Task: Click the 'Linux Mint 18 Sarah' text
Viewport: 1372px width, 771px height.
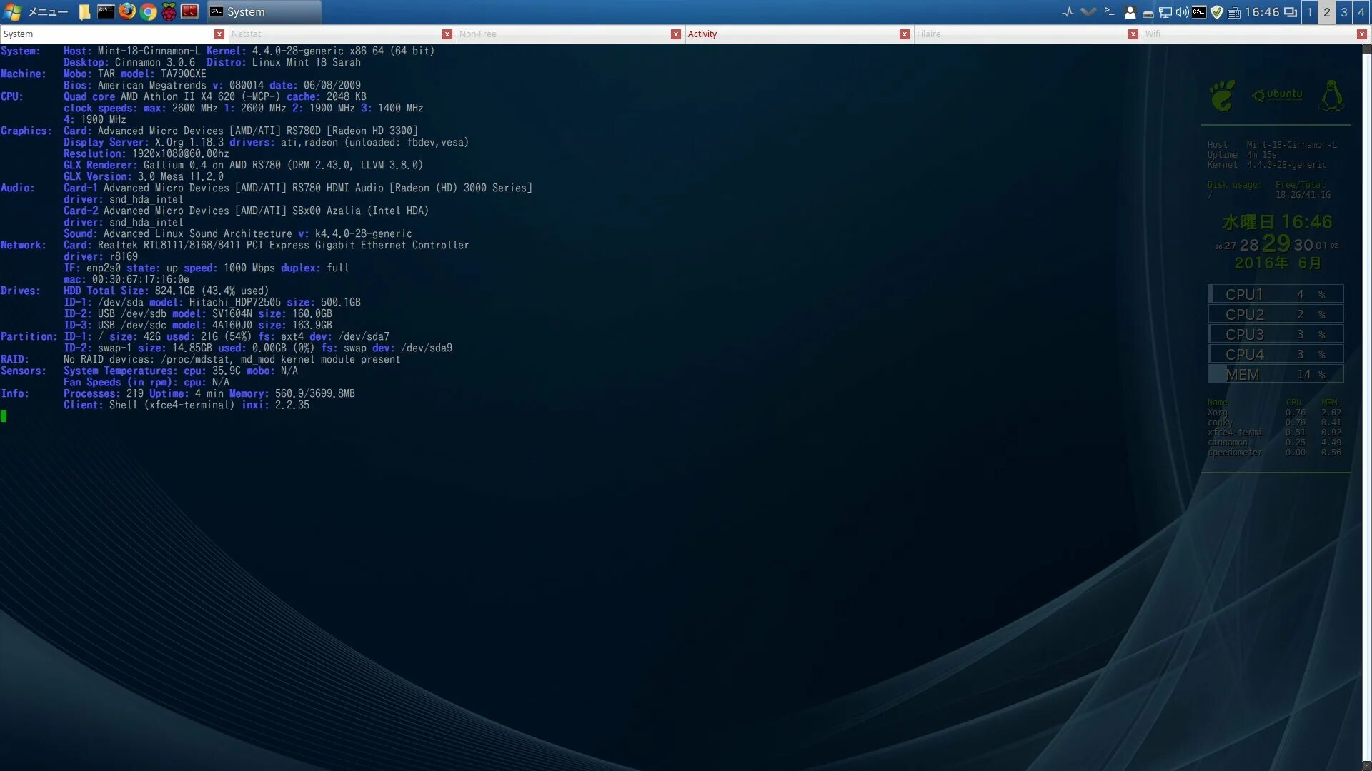Action: (x=306, y=63)
